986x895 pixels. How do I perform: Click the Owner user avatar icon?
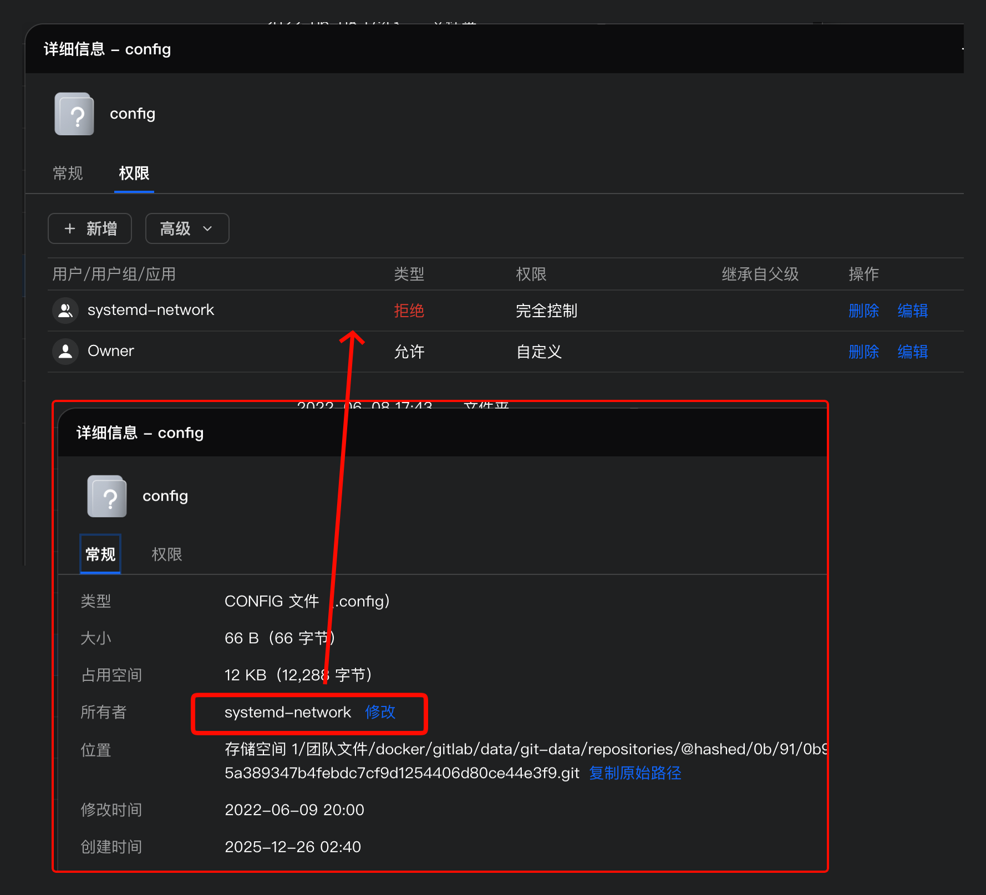[x=65, y=352]
